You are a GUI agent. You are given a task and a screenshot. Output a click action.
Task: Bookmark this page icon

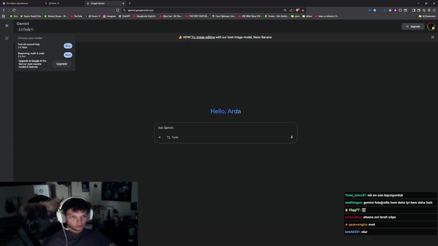click(118, 10)
